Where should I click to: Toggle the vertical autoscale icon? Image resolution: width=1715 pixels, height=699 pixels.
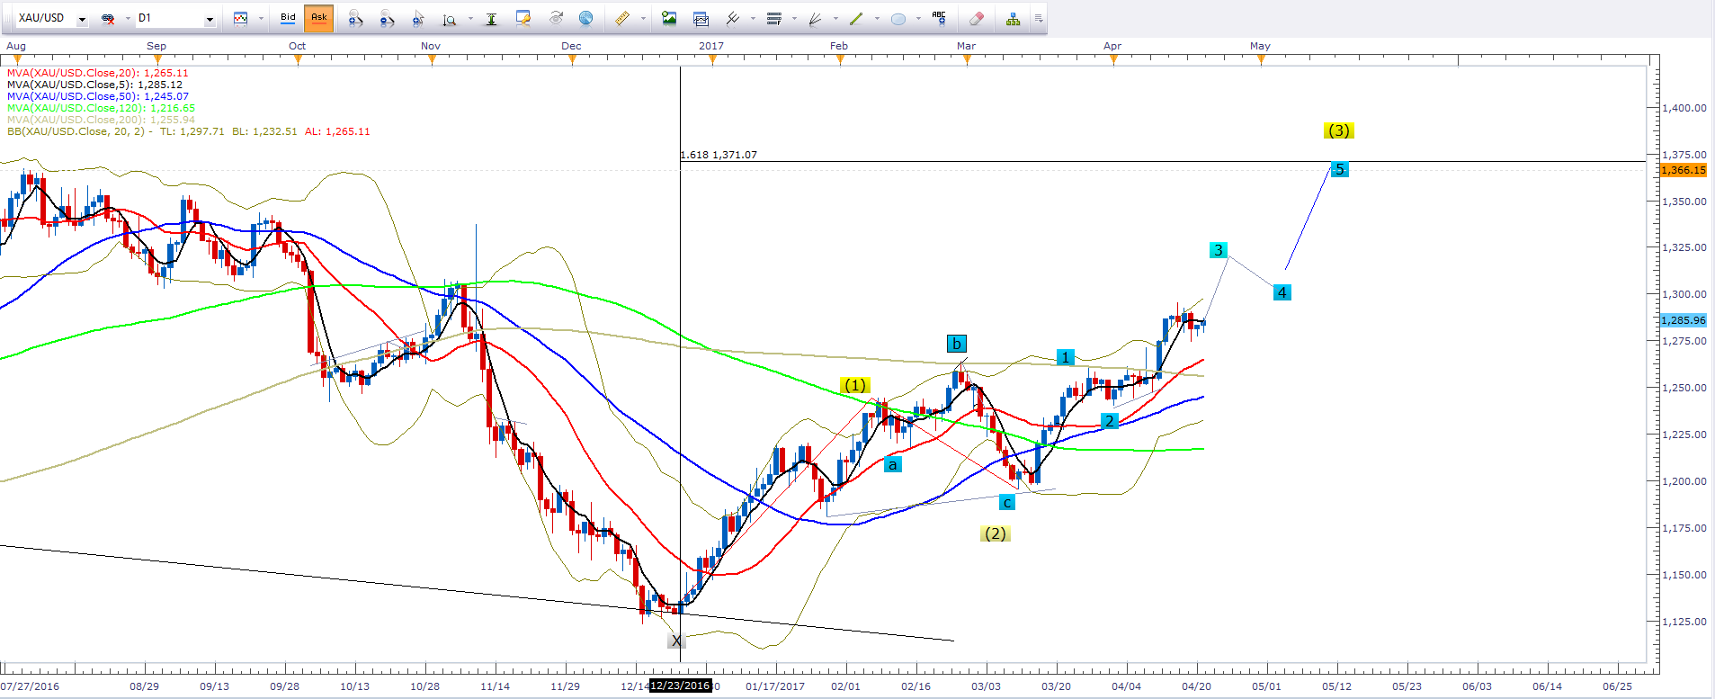491,18
